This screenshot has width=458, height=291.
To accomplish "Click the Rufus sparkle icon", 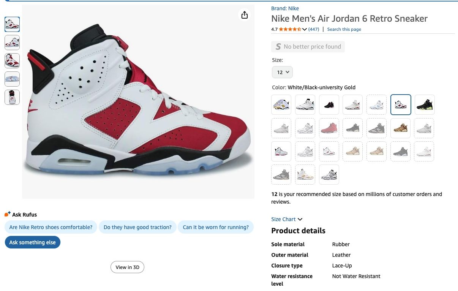I will tap(7, 213).
